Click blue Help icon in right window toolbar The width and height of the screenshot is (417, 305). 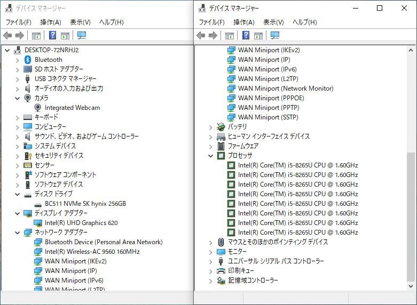246,35
